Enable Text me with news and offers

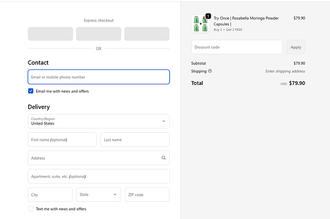(x=31, y=209)
